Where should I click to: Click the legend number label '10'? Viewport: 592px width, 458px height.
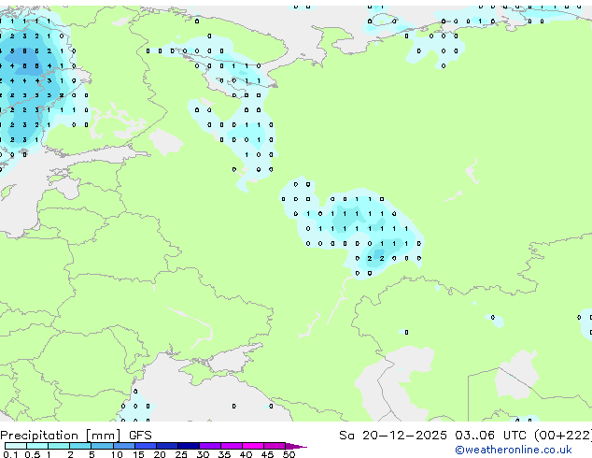click(x=117, y=454)
